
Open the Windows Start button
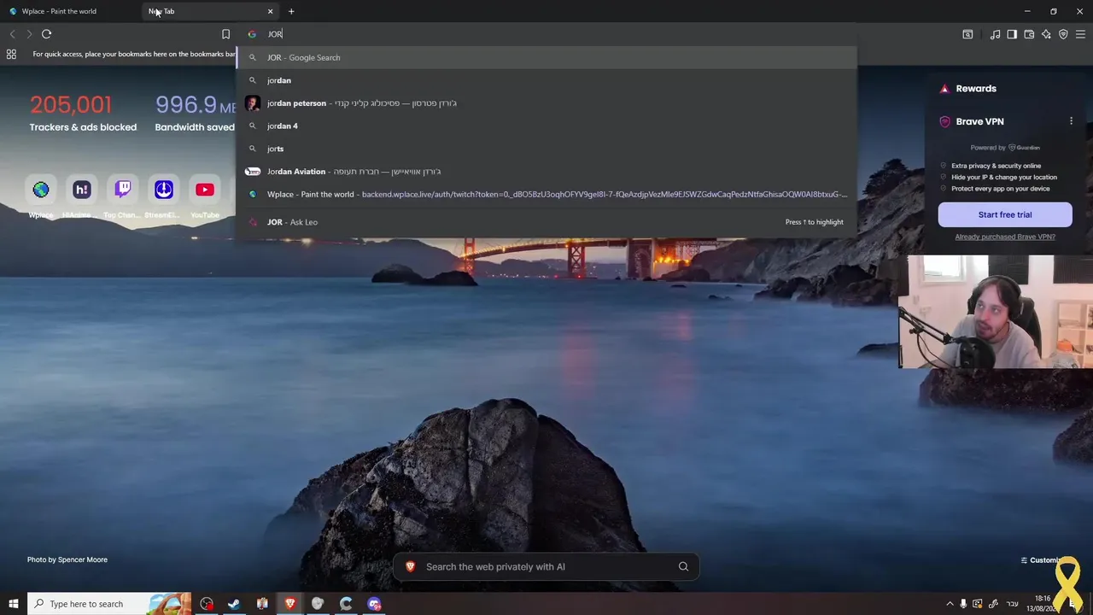tap(14, 604)
